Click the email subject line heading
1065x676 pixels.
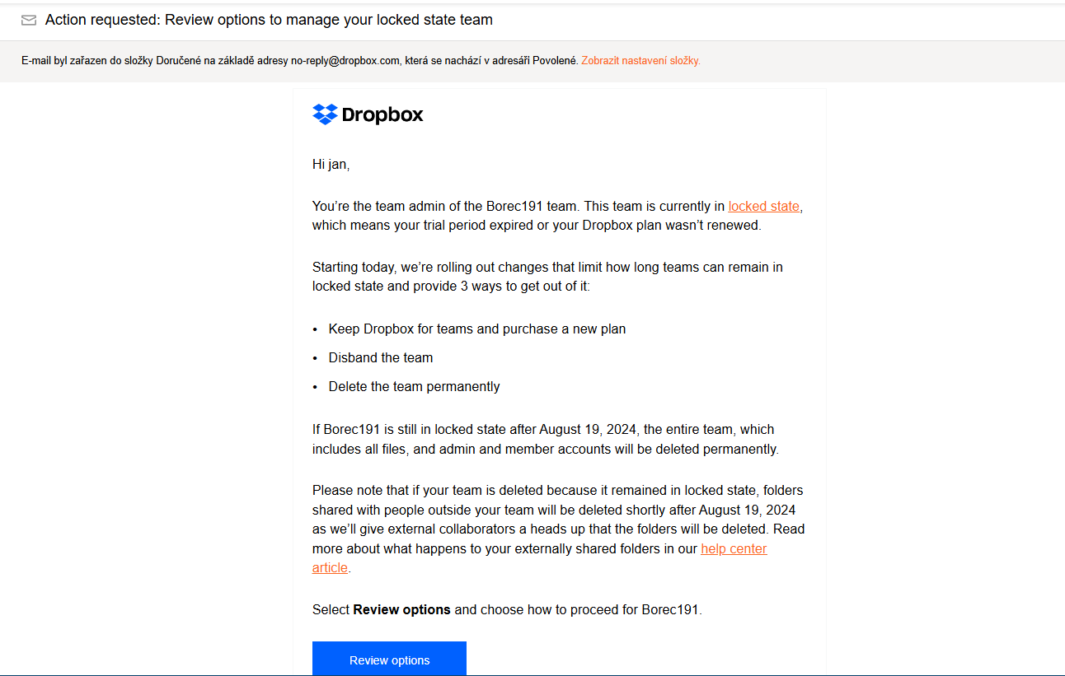coord(269,20)
